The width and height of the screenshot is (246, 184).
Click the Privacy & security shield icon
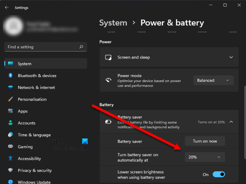pyautogui.click(x=11, y=171)
